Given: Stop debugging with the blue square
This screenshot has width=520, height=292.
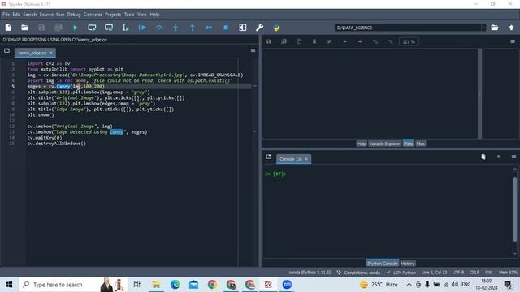Looking at the screenshot, I should pyautogui.click(x=226, y=28).
